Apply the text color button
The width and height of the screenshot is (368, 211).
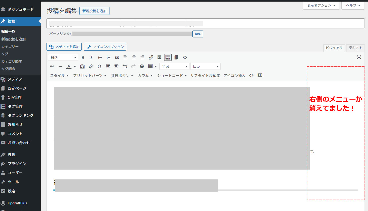point(69,66)
